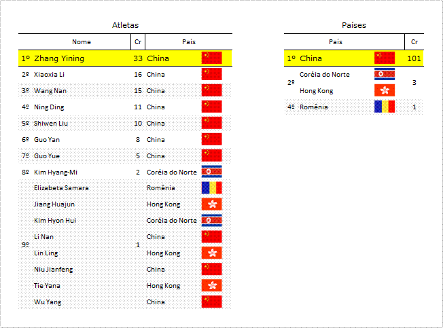The height and width of the screenshot is (328, 443).
Task: Select the Xiaoxia Li name cell
Action: (49, 75)
